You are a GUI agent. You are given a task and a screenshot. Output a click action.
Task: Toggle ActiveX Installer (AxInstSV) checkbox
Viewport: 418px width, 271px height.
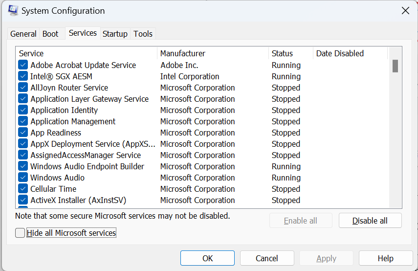point(23,200)
